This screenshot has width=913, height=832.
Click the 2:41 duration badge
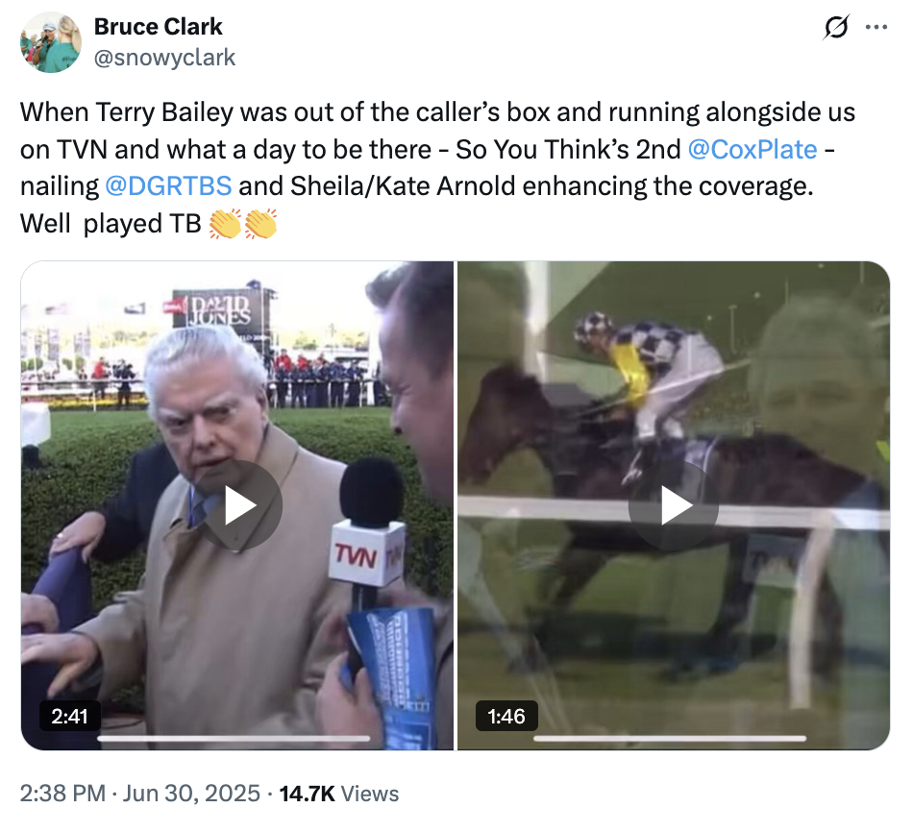point(70,716)
